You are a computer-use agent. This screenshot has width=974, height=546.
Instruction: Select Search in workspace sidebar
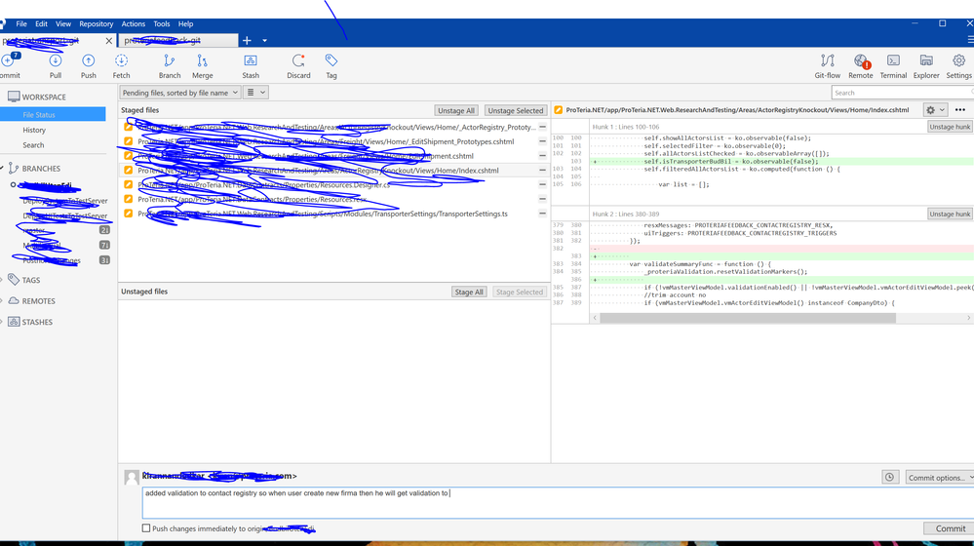coord(33,145)
